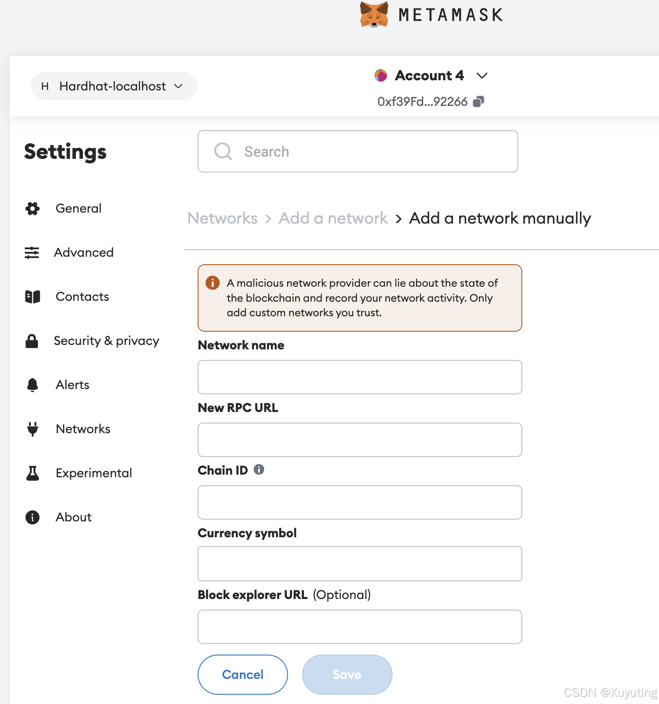Open Security & privacy settings tab
This screenshot has height=704, width=659.
point(106,341)
